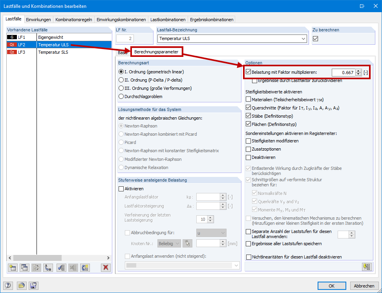Activate Stufenweise ansteigende Belastung
The image size is (382, 293).
tap(120, 189)
